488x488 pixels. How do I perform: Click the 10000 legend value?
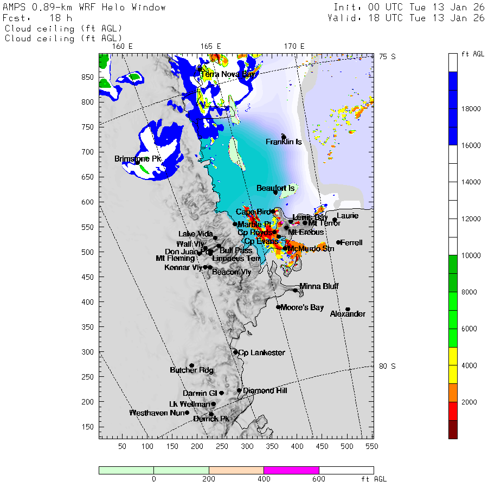tap(471, 255)
